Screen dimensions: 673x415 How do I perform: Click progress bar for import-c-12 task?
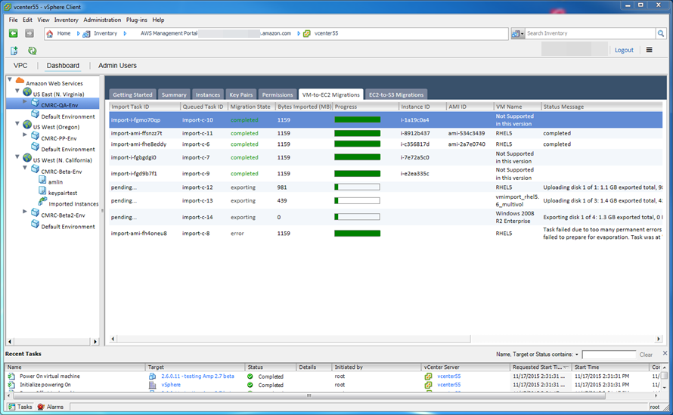357,187
